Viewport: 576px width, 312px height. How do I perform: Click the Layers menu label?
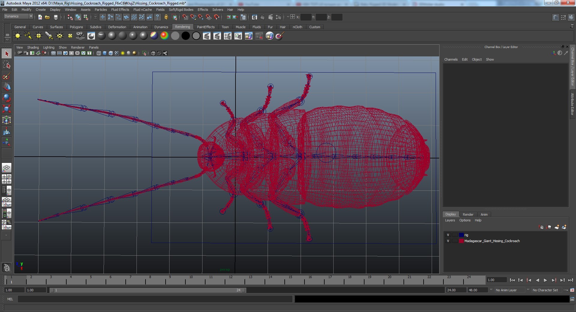(x=450, y=220)
